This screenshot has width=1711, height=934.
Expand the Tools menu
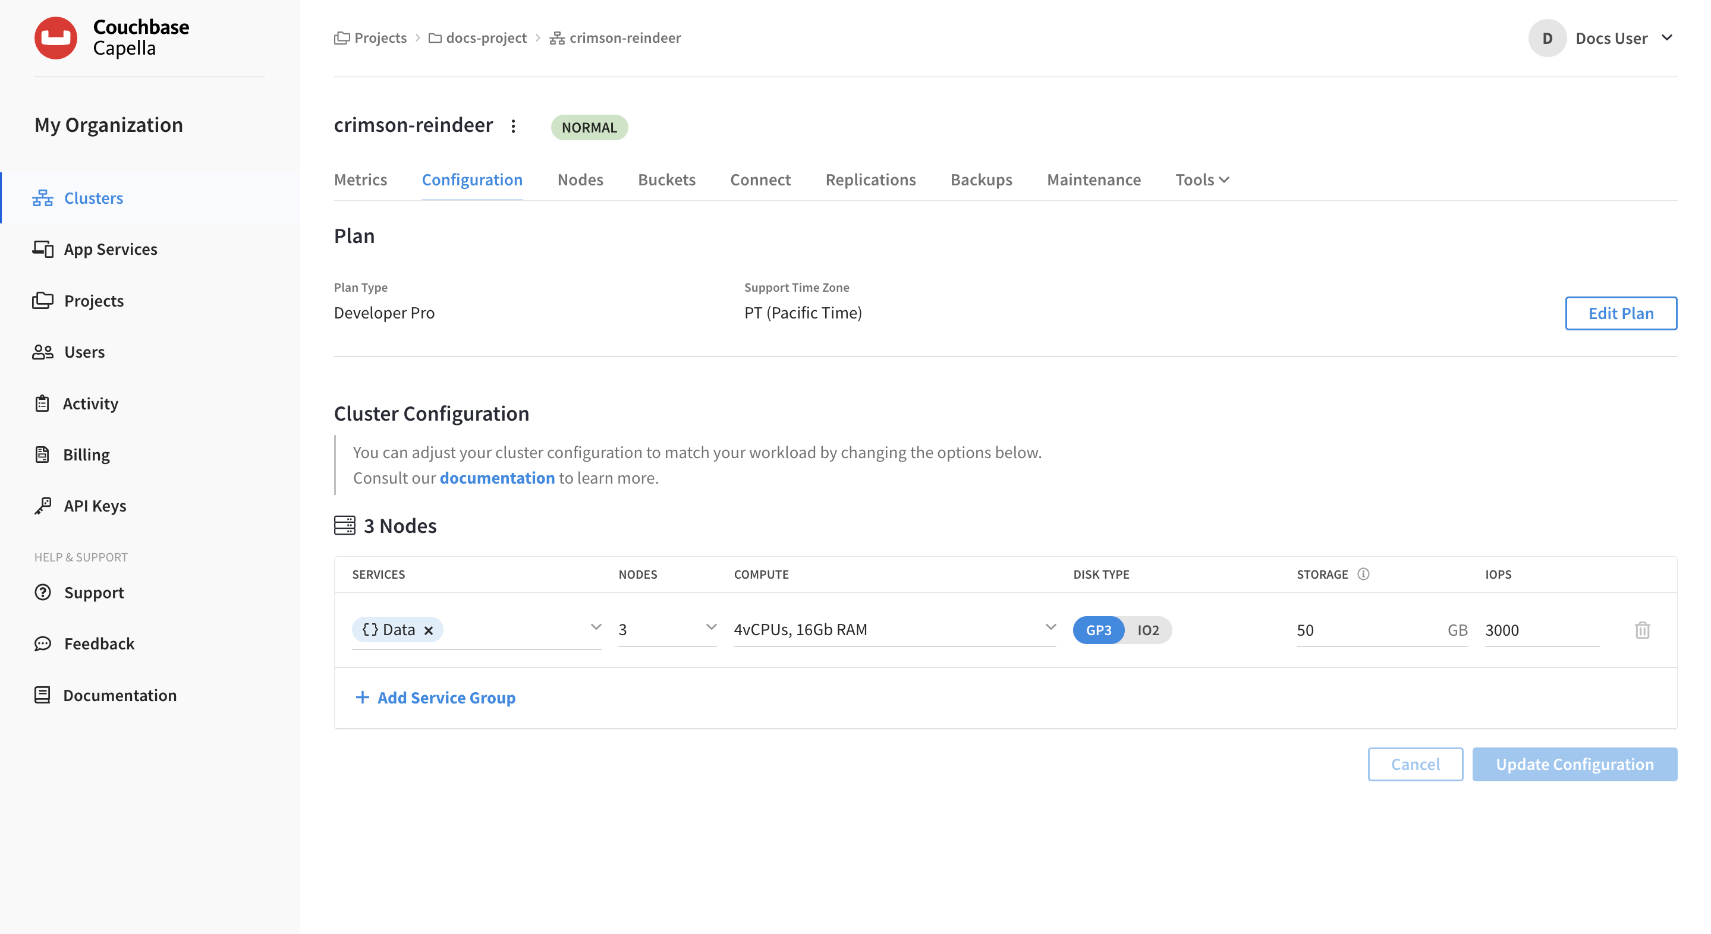[1201, 179]
